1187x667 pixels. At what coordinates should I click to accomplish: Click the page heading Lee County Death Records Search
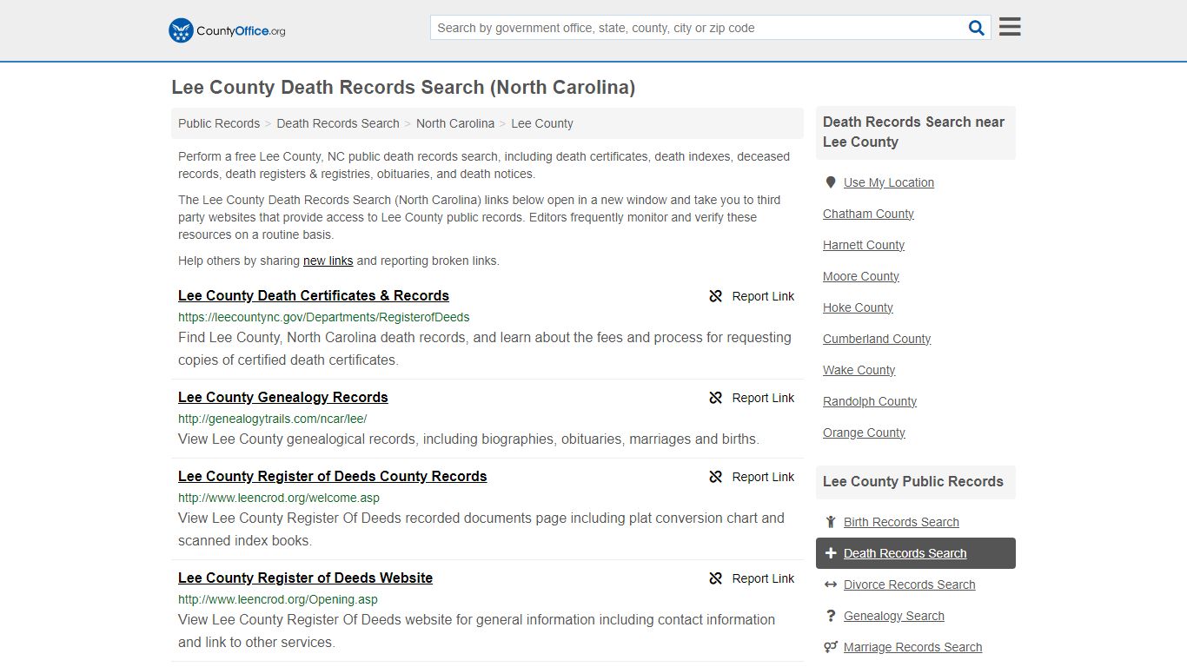(403, 88)
